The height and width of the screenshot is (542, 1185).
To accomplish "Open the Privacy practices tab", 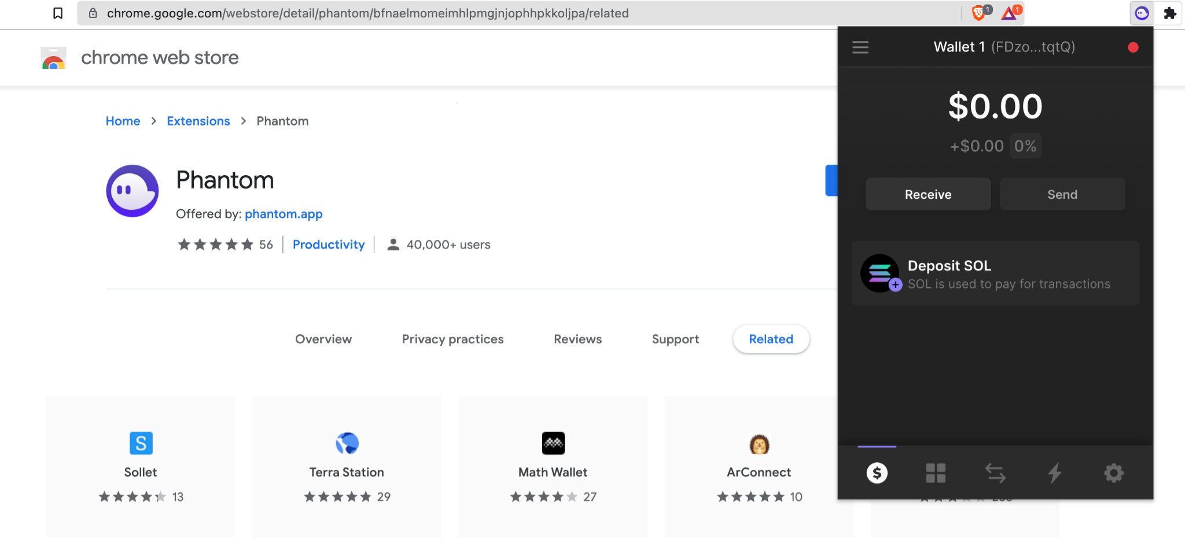I will 452,339.
